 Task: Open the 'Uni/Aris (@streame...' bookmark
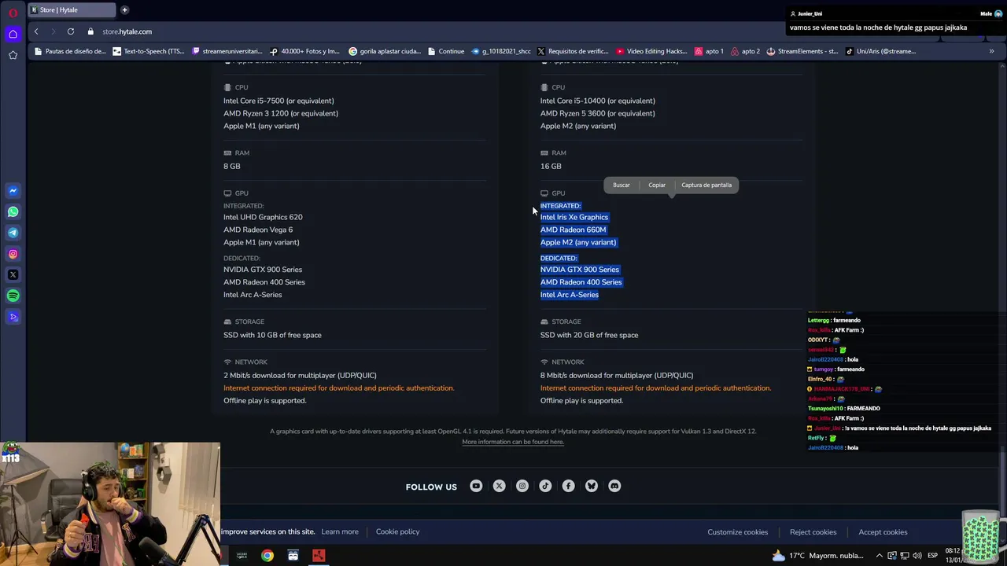pos(881,51)
